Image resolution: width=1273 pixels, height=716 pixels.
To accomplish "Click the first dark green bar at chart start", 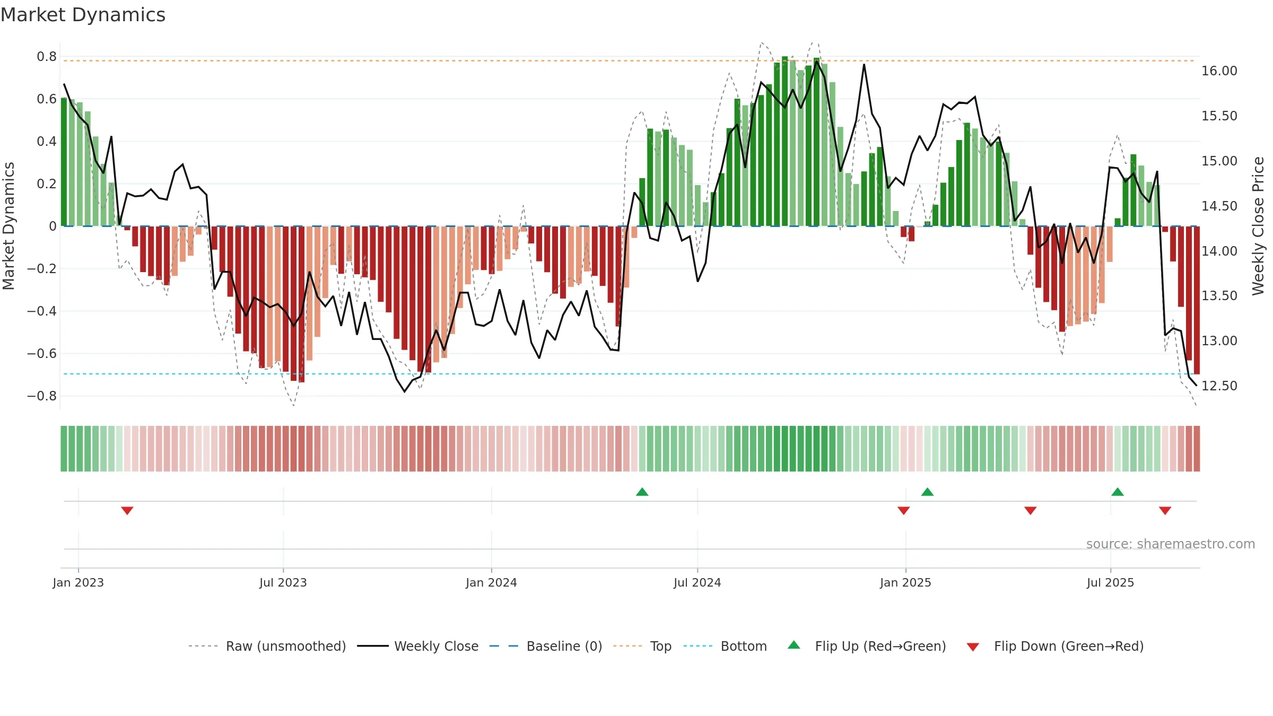I will point(64,162).
